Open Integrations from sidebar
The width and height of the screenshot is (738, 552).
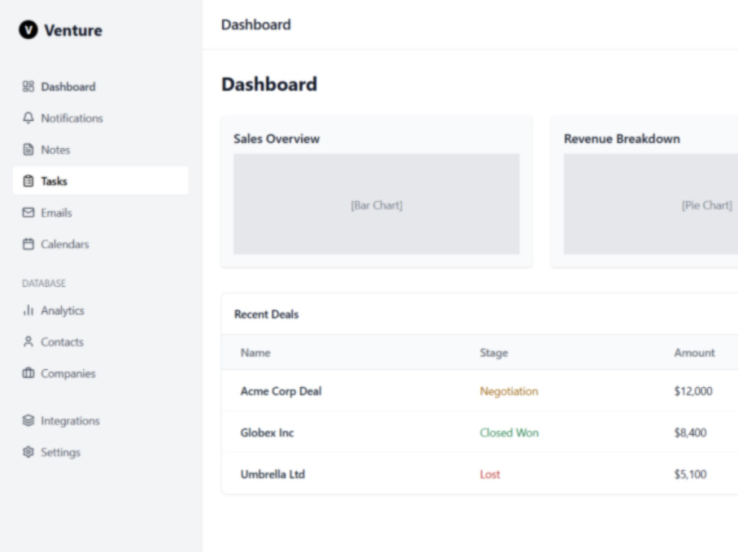pyautogui.click(x=100, y=420)
